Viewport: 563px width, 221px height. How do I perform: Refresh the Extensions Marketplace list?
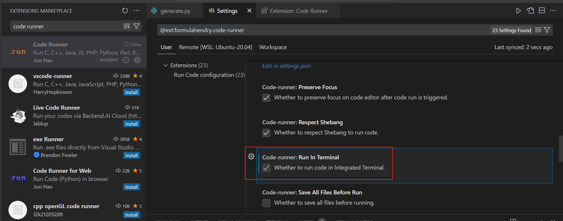[125, 11]
